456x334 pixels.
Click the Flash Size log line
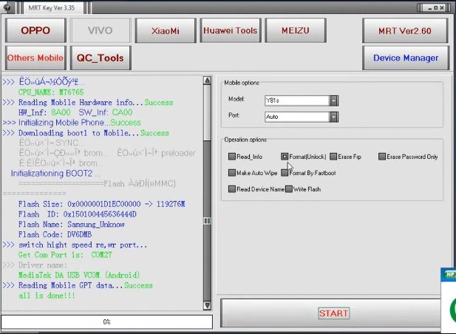tap(102, 204)
